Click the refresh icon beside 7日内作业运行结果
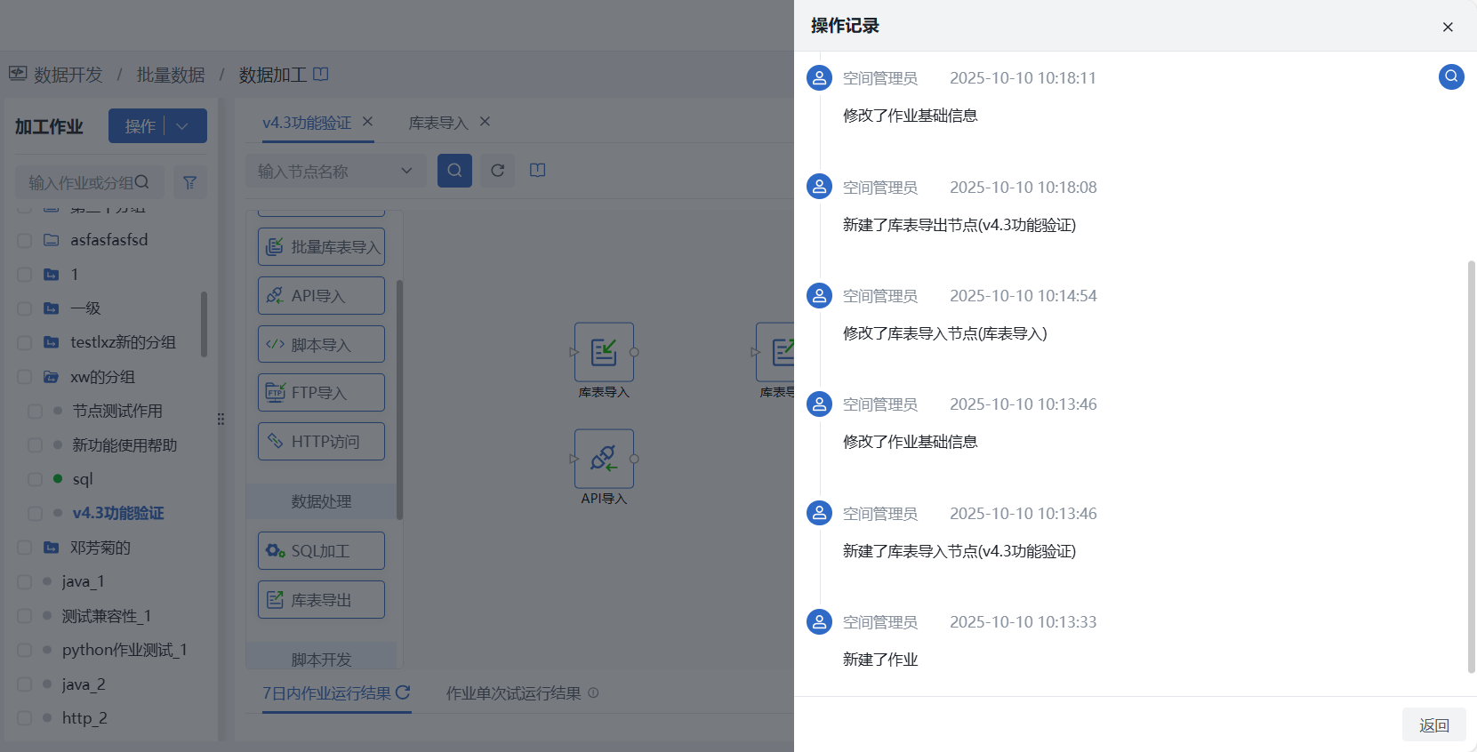Screen dimensions: 1477x752 [x=403, y=692]
